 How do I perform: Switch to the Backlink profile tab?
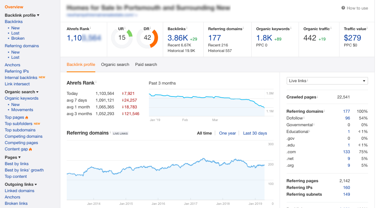(x=81, y=65)
